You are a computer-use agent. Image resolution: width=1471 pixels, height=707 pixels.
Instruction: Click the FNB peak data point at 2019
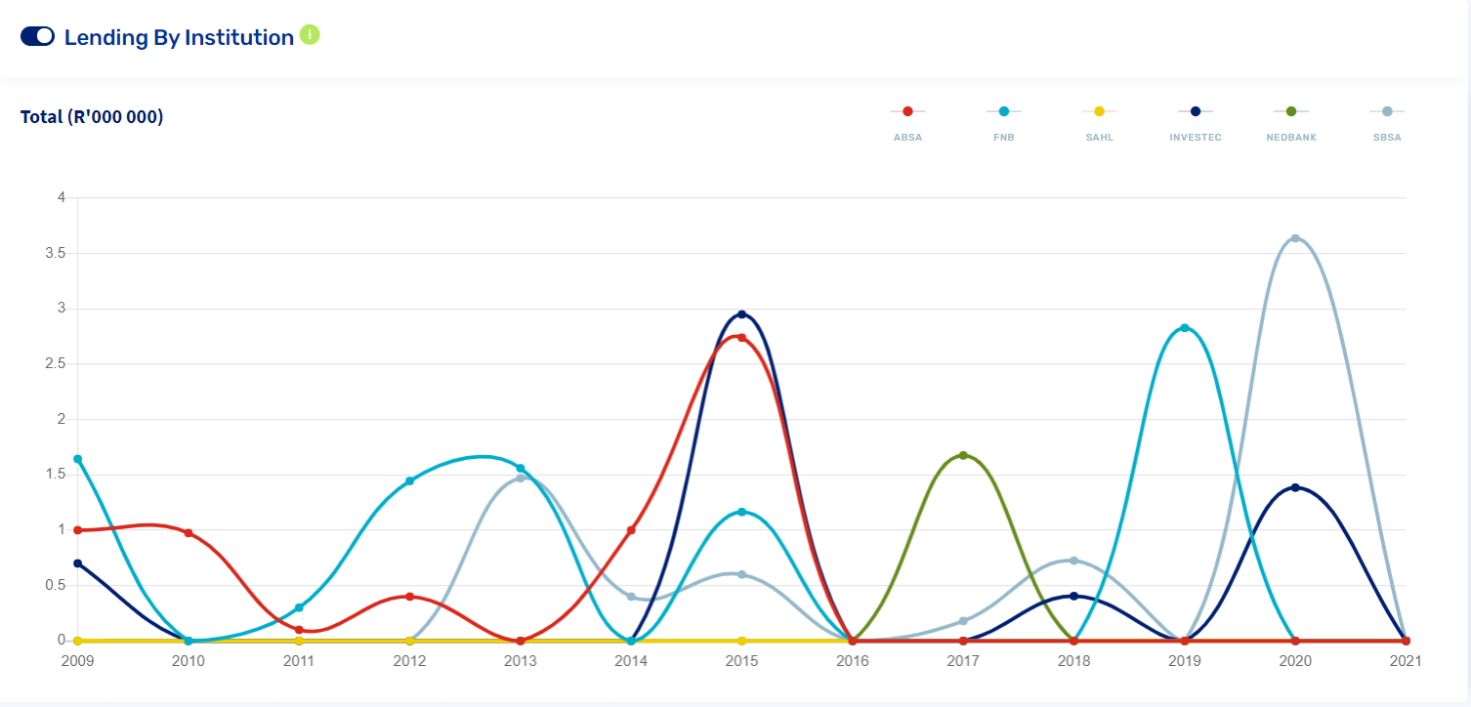[x=1185, y=328]
